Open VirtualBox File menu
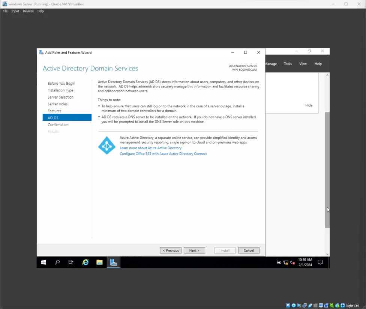 pyautogui.click(x=5, y=11)
